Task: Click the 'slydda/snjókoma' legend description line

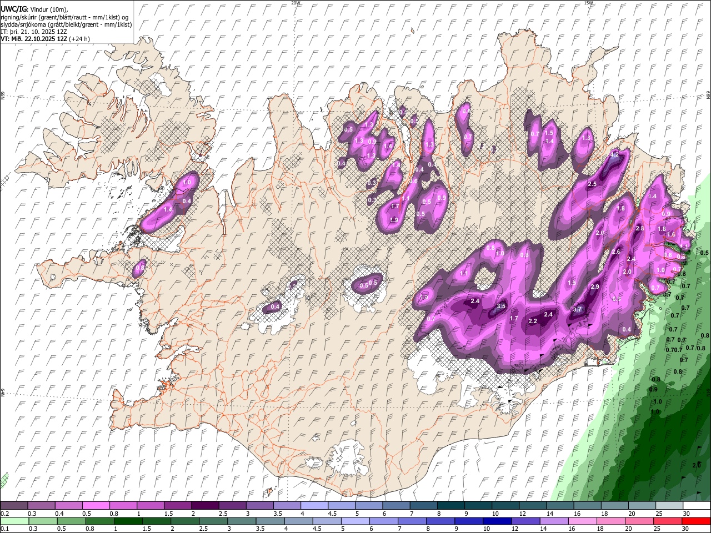Action: pos(66,24)
